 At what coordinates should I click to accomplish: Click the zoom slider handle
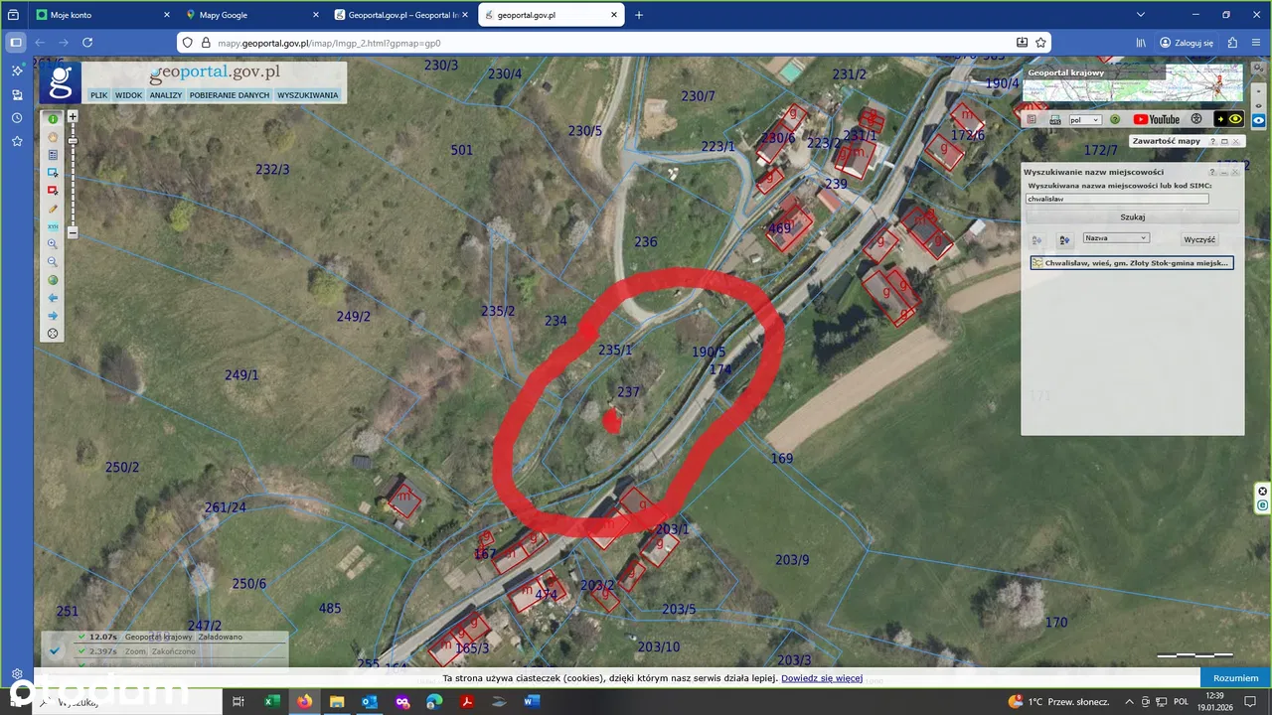click(73, 141)
